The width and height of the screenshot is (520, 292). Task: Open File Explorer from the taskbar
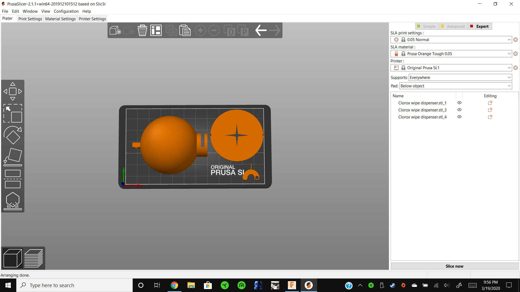click(191, 285)
